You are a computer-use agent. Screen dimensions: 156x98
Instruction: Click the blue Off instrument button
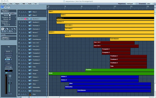[x=9, y=71]
